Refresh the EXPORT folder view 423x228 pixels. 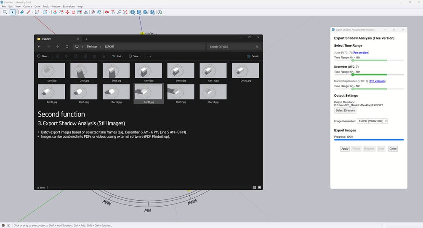(67, 47)
